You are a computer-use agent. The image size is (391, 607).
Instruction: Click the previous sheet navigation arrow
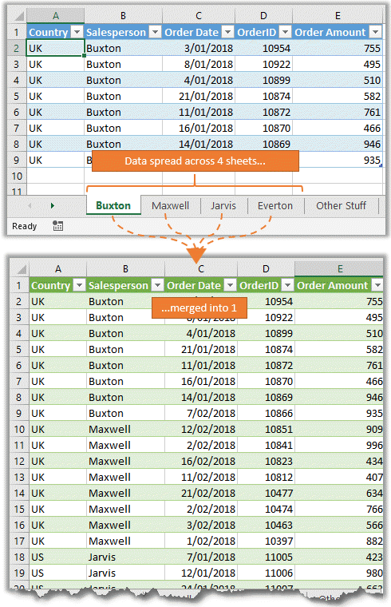tap(30, 205)
